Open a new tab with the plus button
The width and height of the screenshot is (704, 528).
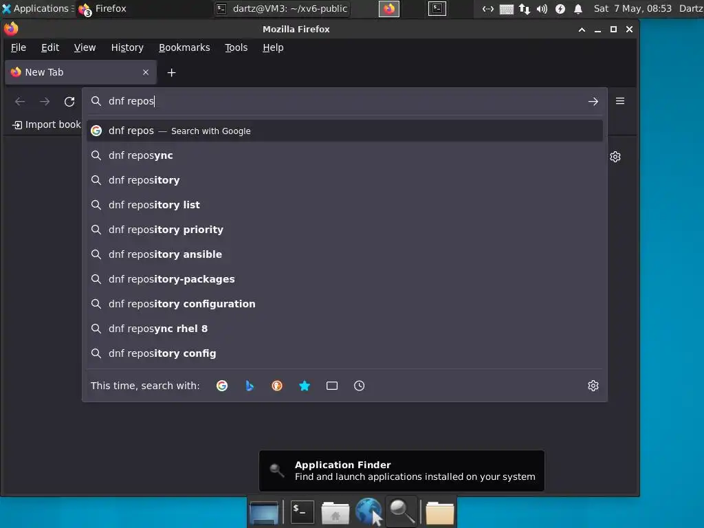click(171, 72)
